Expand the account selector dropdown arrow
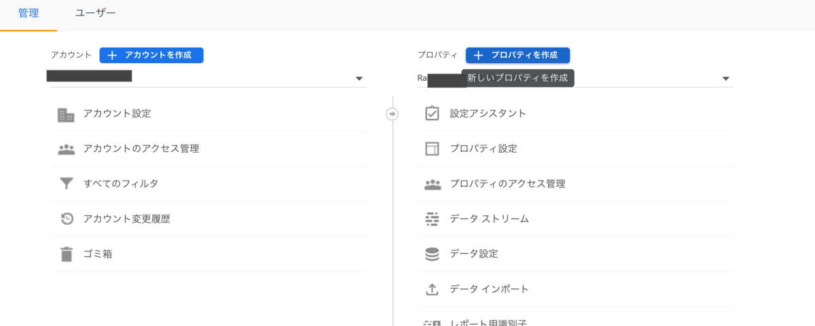This screenshot has width=815, height=326. click(359, 79)
